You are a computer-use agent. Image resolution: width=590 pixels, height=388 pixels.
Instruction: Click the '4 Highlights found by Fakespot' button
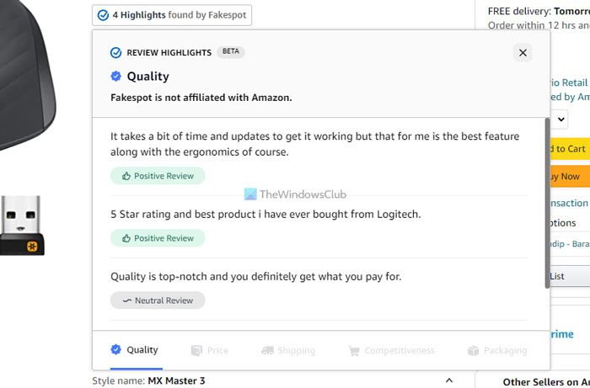pos(172,15)
